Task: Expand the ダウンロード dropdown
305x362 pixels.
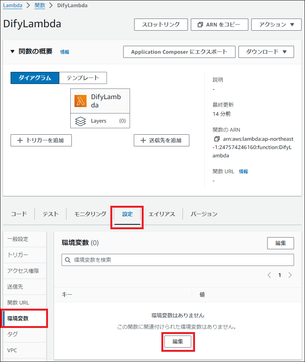Action: tap(266, 52)
